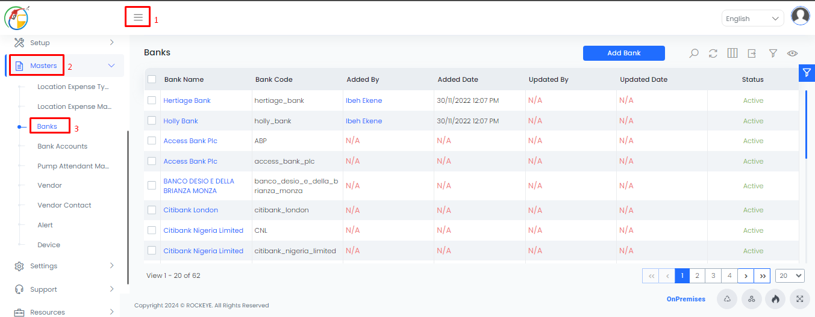The image size is (815, 317).
Task: Open Ibeh Ekene link in Holly Bank row
Action: tap(364, 121)
